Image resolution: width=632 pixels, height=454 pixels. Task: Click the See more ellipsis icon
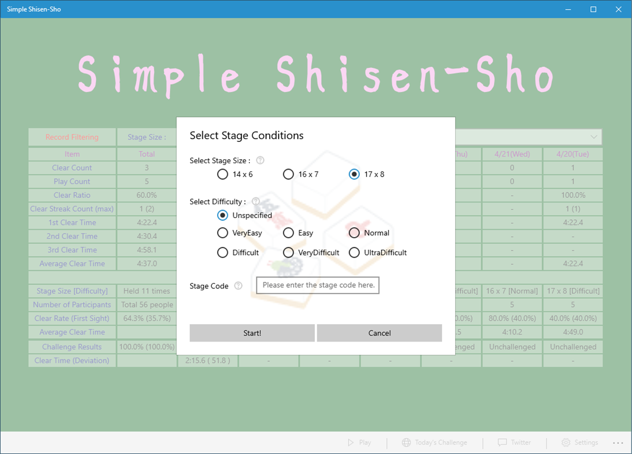pyautogui.click(x=618, y=442)
